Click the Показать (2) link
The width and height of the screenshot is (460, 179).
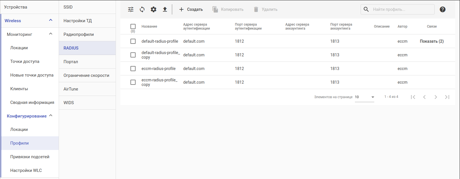pyautogui.click(x=432, y=41)
